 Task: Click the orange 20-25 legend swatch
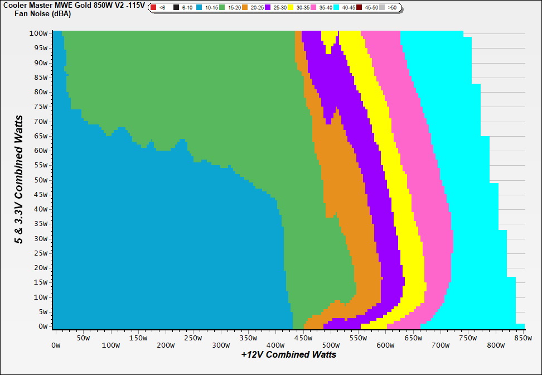(x=246, y=8)
